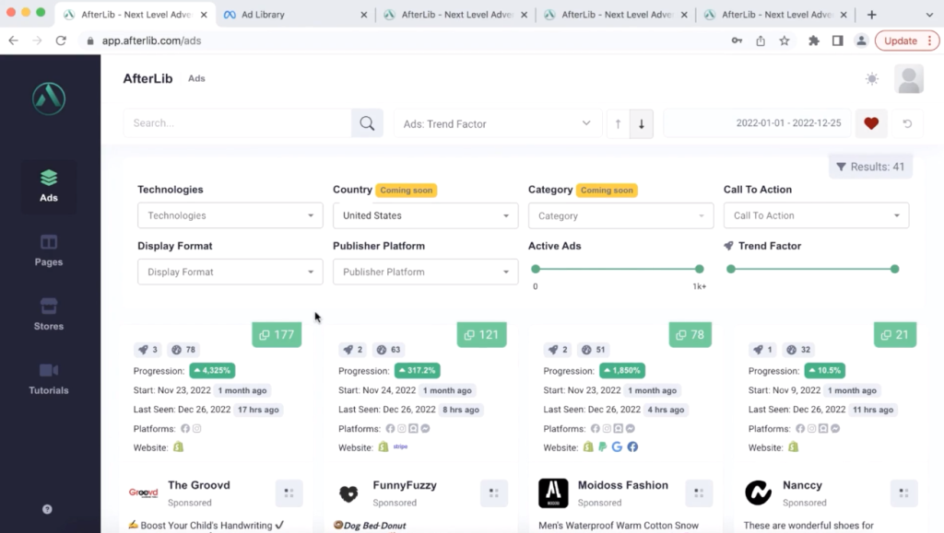Expand the Technologies dropdown
The image size is (944, 533).
pos(230,216)
